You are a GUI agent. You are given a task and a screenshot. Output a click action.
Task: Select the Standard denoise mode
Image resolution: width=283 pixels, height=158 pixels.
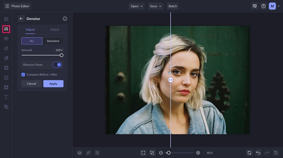53,41
